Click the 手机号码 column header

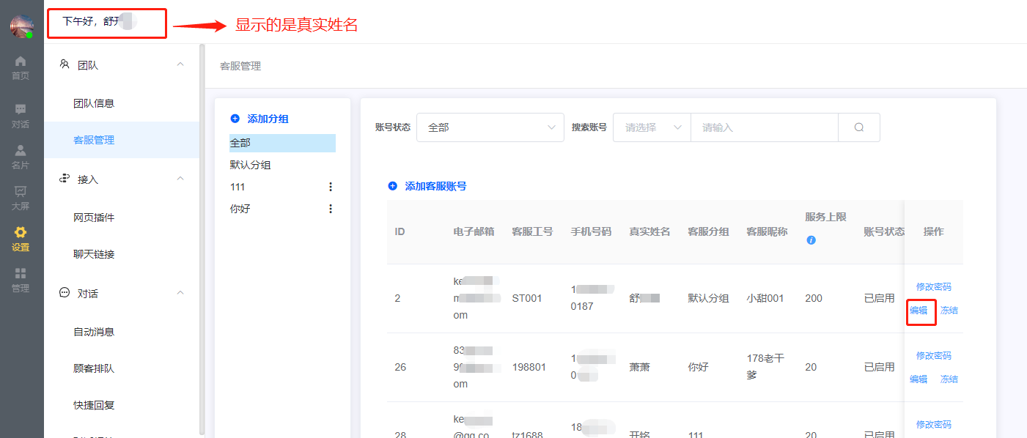[591, 231]
